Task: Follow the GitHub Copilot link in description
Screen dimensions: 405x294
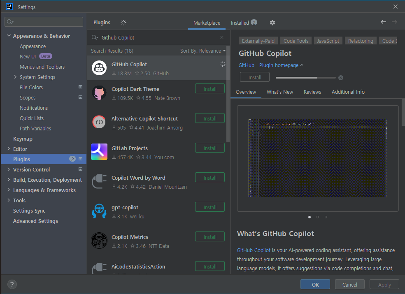Action: pyautogui.click(x=254, y=250)
